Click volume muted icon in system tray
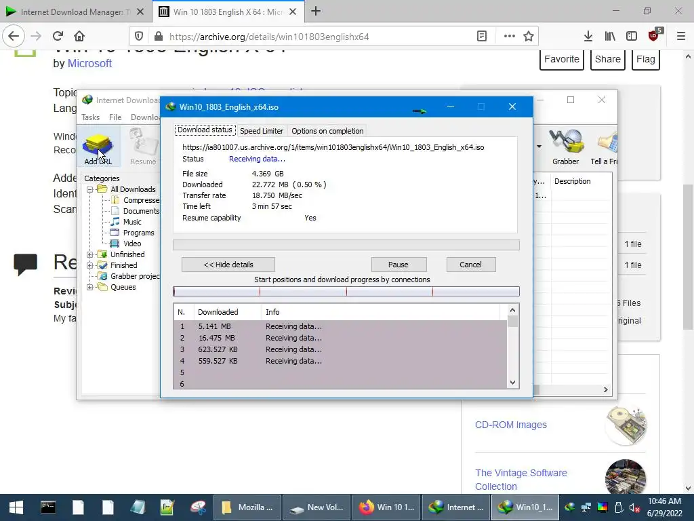Image resolution: width=694 pixels, height=521 pixels. tap(634, 507)
